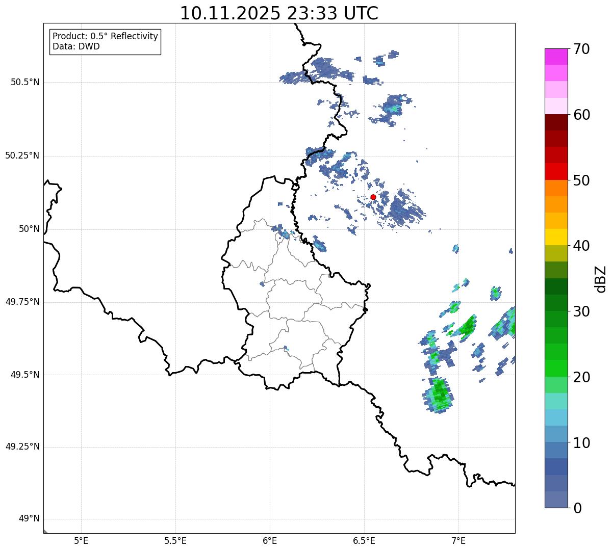
Task: Click the bright green swatch just above 20 dBZ
Action: click(x=556, y=369)
